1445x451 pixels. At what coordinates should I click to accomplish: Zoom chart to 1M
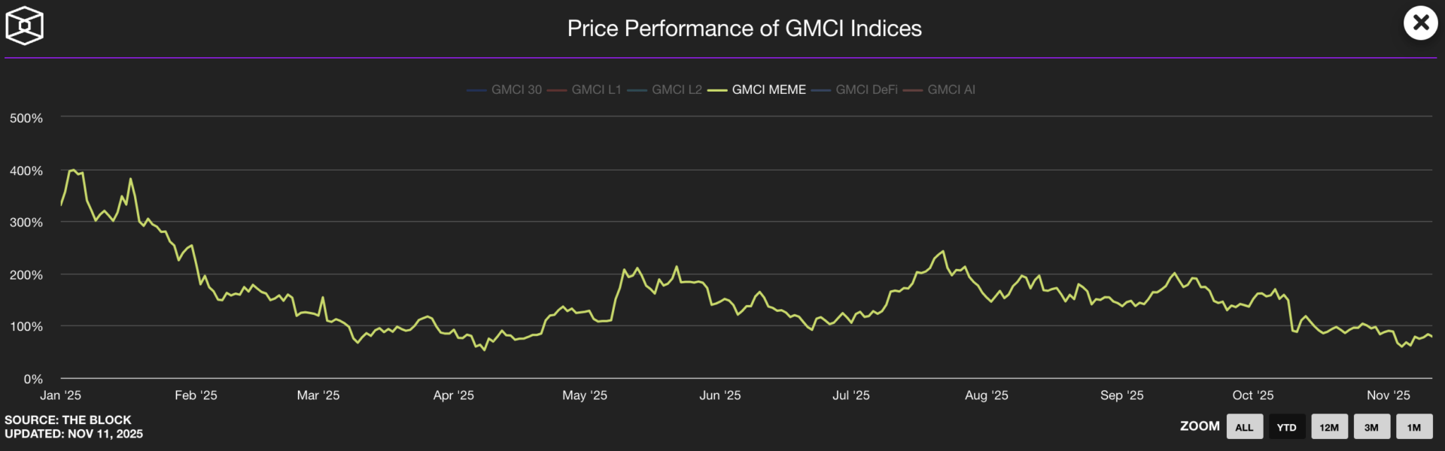1414,427
